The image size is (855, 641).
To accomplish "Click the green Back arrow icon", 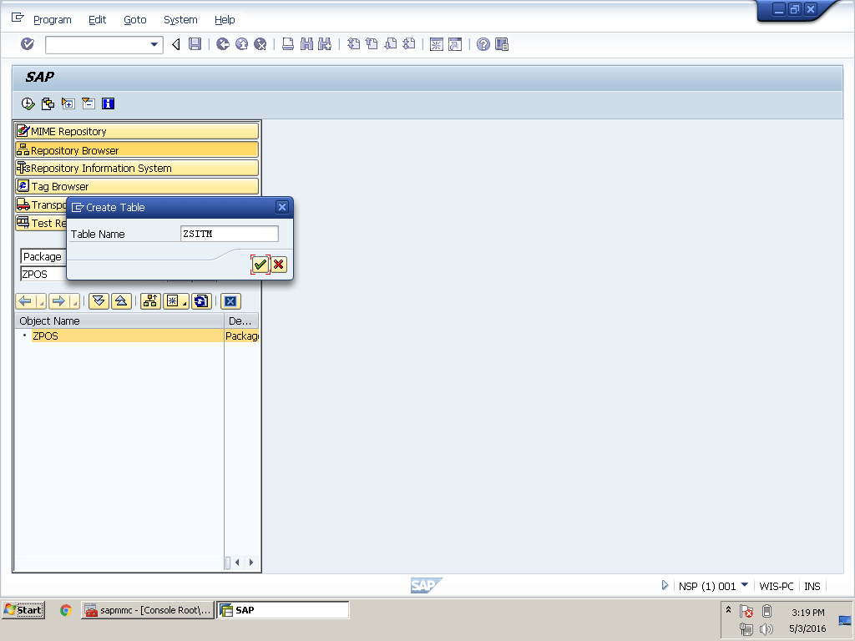I will (222, 44).
